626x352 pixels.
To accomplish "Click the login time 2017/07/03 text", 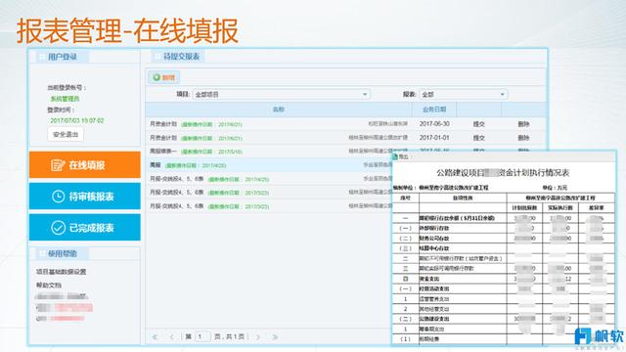I will pyautogui.click(x=76, y=120).
